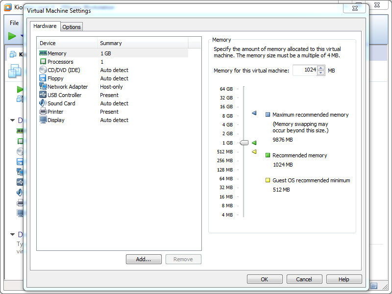Switch to the Options tab

(x=72, y=27)
